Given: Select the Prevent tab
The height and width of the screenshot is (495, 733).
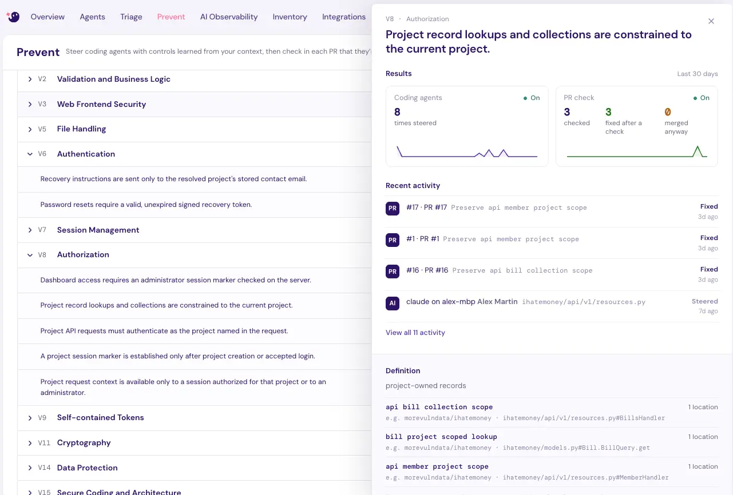Looking at the screenshot, I should point(171,17).
